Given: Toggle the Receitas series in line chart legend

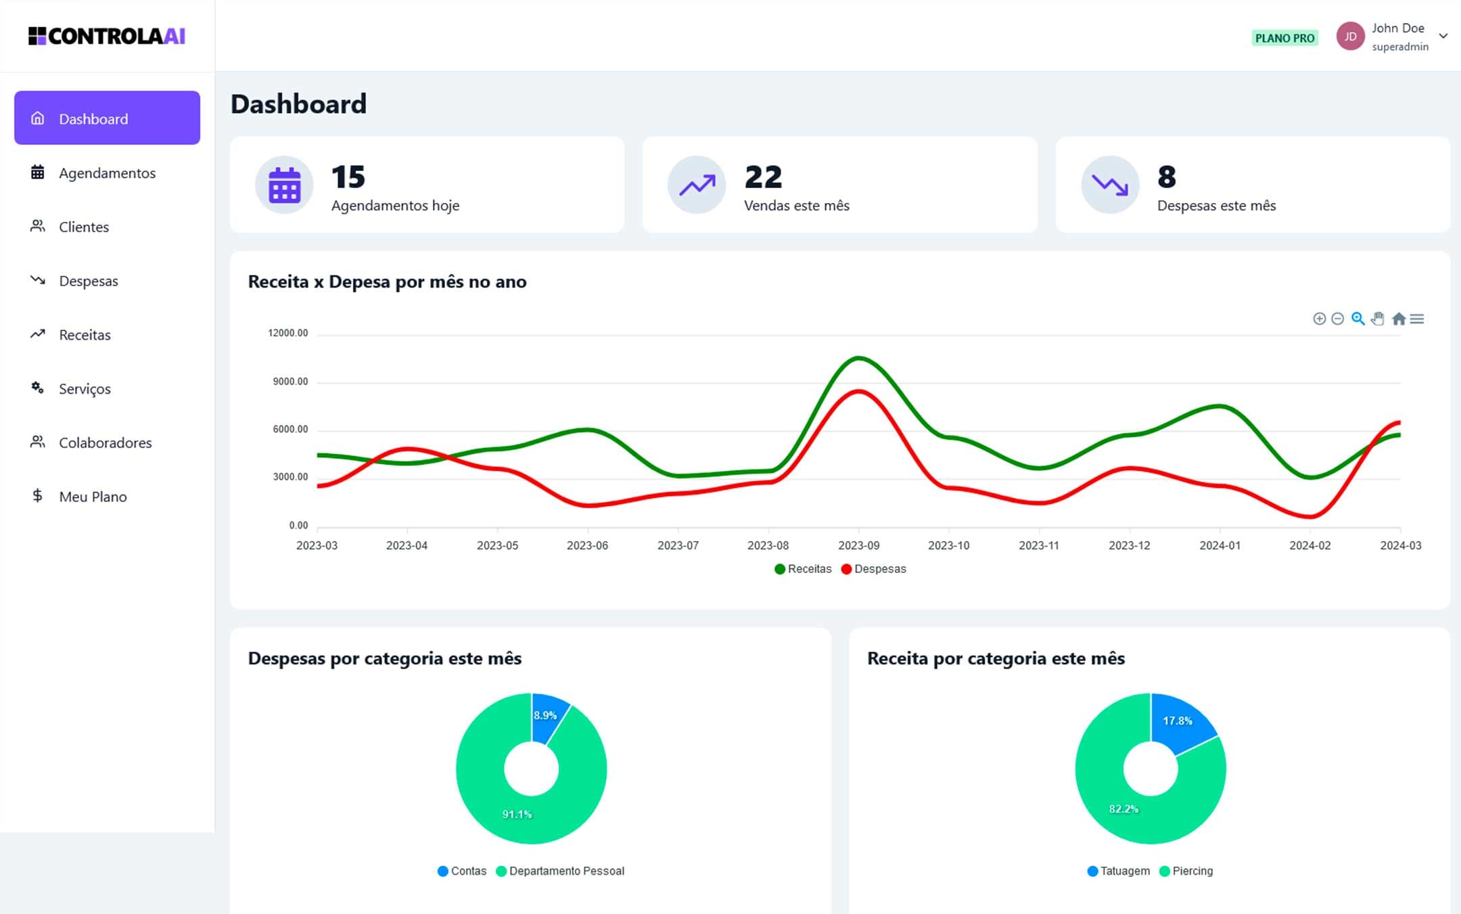Looking at the screenshot, I should click(803, 569).
